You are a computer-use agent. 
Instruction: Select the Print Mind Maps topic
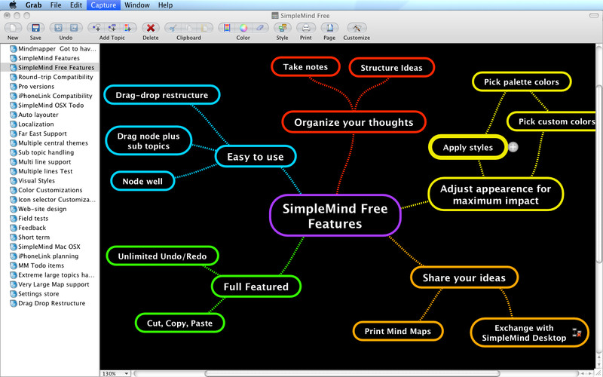tap(398, 331)
